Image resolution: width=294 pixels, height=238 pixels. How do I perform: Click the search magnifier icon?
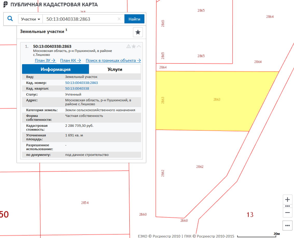point(10,19)
